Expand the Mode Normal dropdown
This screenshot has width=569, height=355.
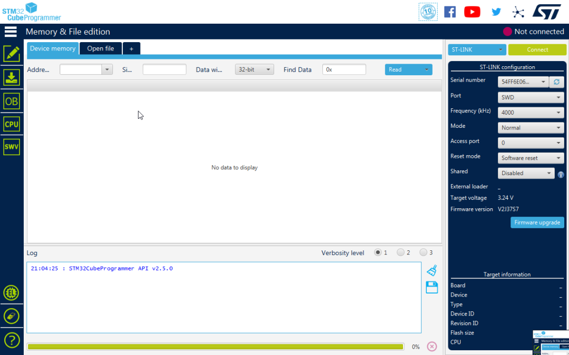(x=531, y=127)
